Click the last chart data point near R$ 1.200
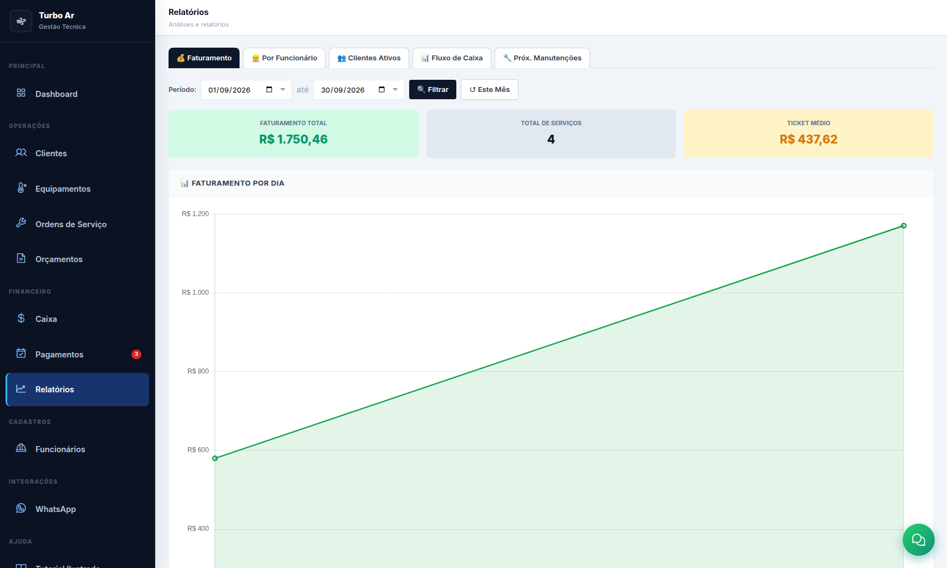Viewport: 947px width, 568px height. click(x=904, y=226)
